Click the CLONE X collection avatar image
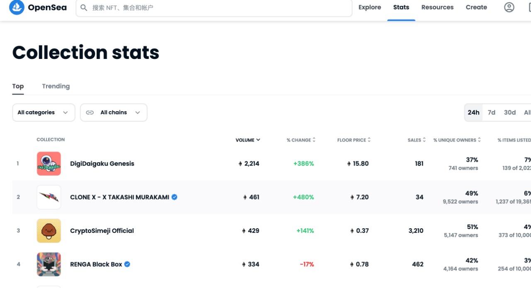 tap(49, 197)
